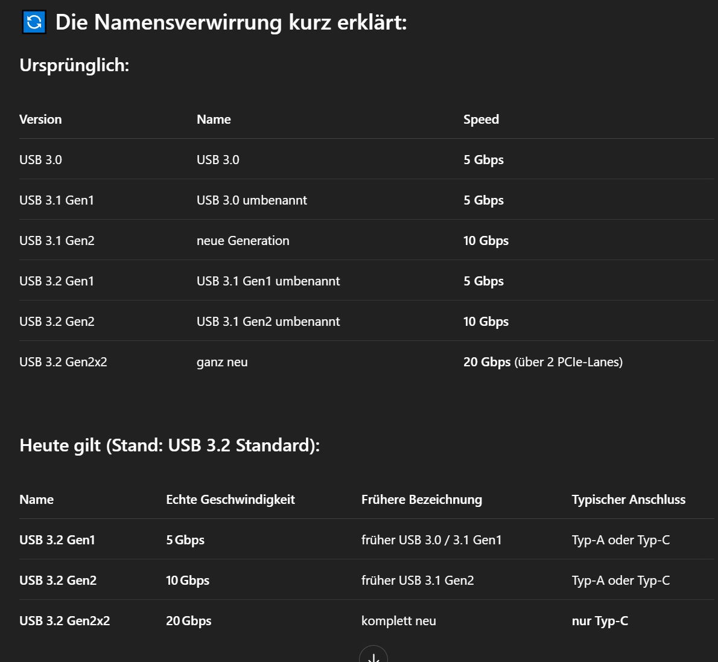
Task: Click the 'Version' column header
Action: tap(40, 119)
